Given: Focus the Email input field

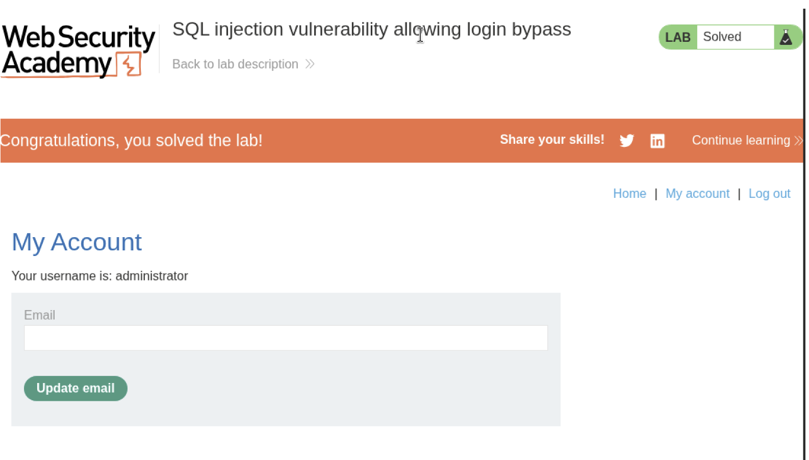Looking at the screenshot, I should 286,338.
